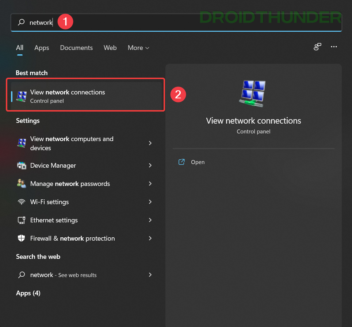Select Manage network passwords result
The height and width of the screenshot is (327, 352).
(x=87, y=184)
